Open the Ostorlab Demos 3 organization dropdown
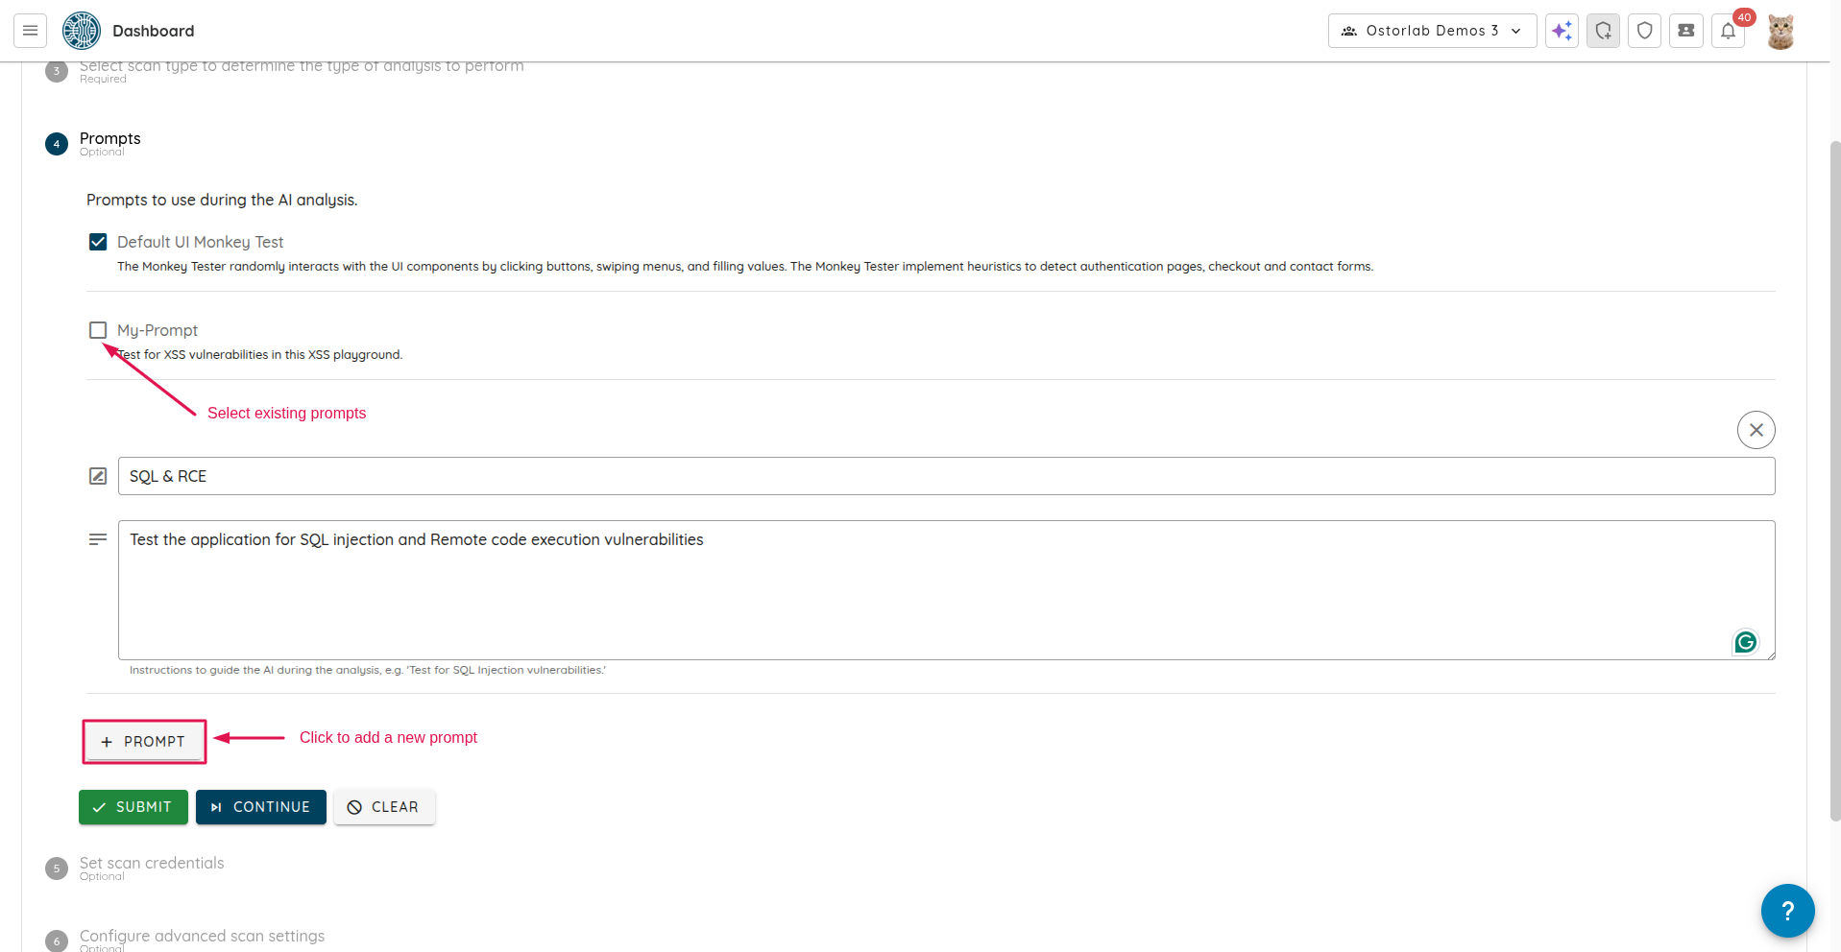This screenshot has width=1841, height=952. 1432,31
